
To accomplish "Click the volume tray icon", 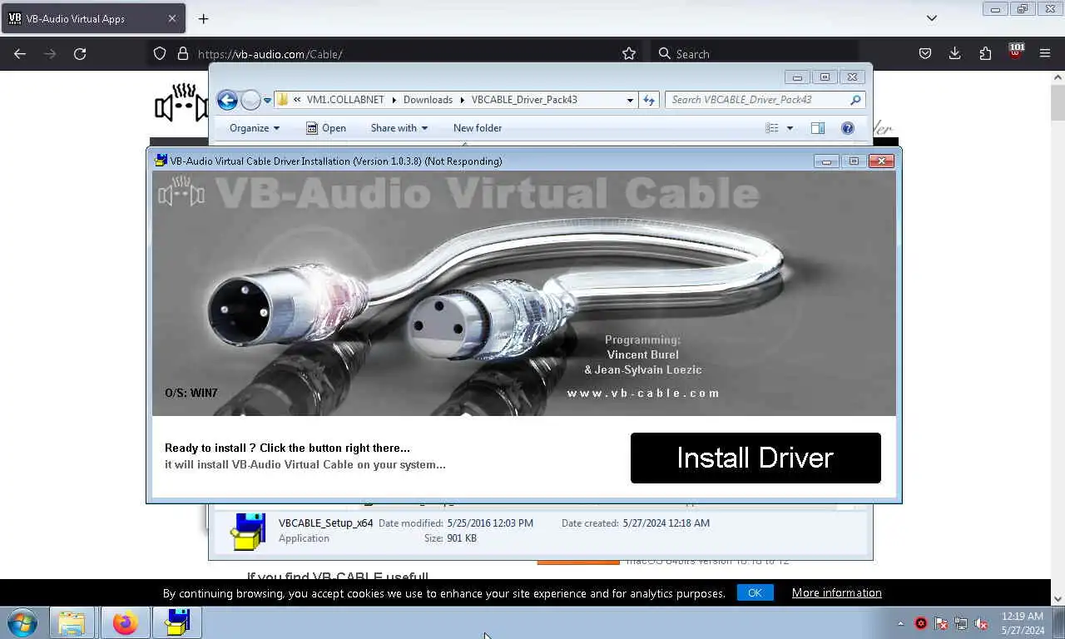I will click(981, 623).
